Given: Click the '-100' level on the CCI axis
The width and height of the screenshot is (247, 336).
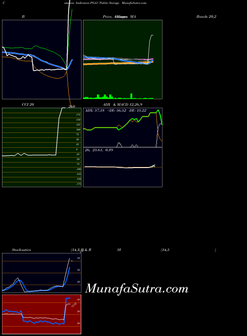Looking at the screenshot, I should pos(78,169).
